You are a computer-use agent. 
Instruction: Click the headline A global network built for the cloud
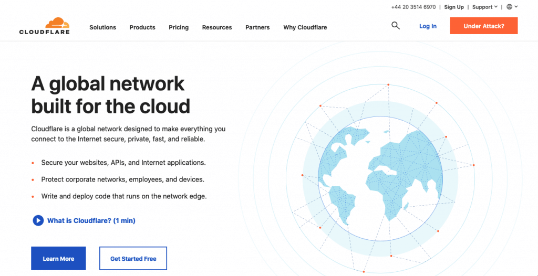pos(110,95)
